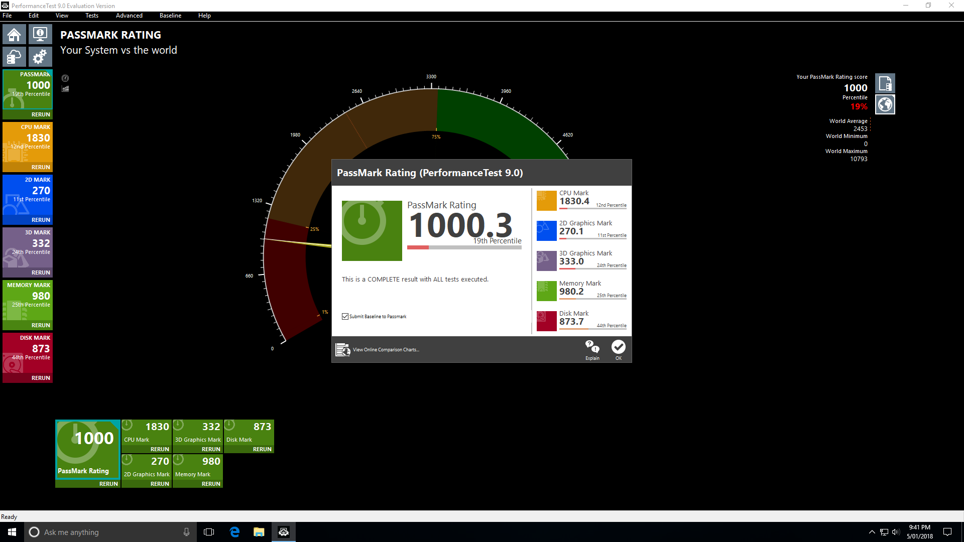The image size is (964, 542).
Task: Open the Action Center notification icon
Action: [947, 532]
